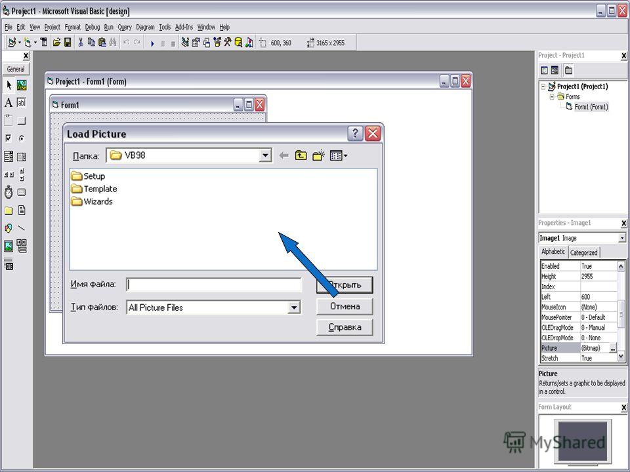Click the Справка button

(x=345, y=327)
